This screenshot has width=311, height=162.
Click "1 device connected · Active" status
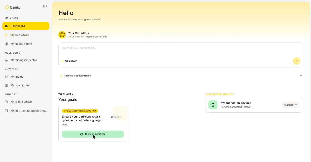tap(236, 107)
